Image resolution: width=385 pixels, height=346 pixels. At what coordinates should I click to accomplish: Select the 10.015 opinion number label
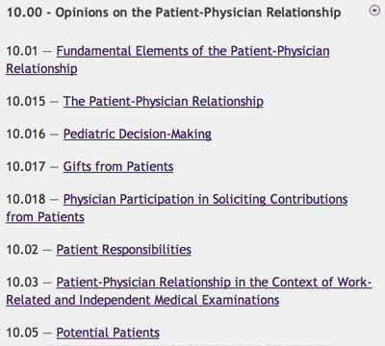(x=26, y=102)
